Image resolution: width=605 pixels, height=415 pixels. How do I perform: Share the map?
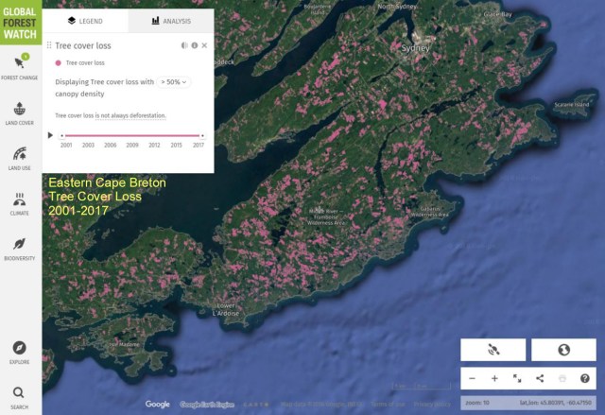(540, 378)
